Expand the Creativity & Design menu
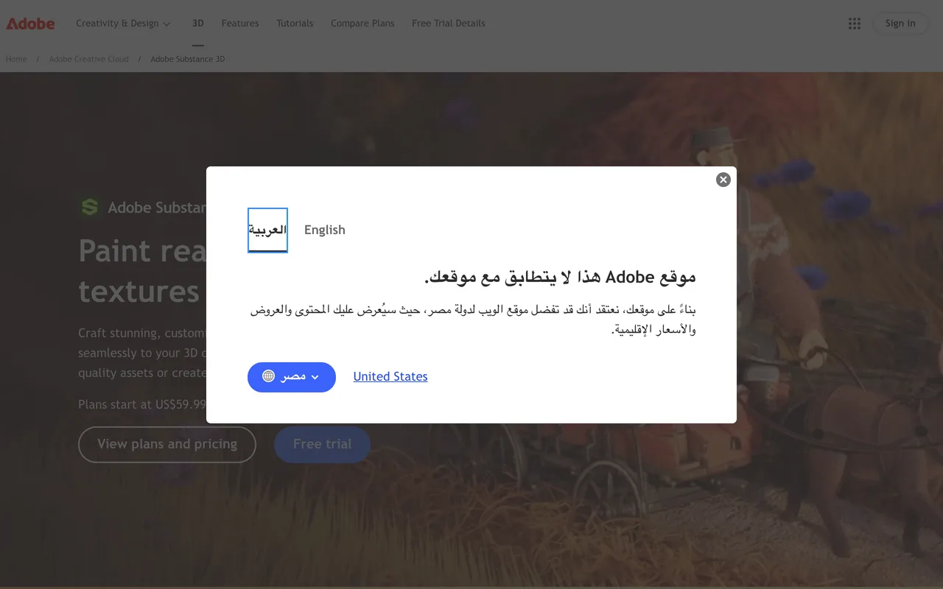 pyautogui.click(x=123, y=24)
